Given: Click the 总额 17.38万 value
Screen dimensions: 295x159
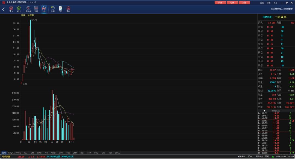Looking at the screenshot, I should coord(272,91).
